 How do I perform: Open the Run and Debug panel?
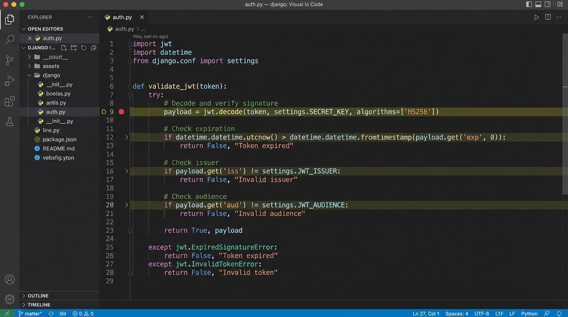9,81
